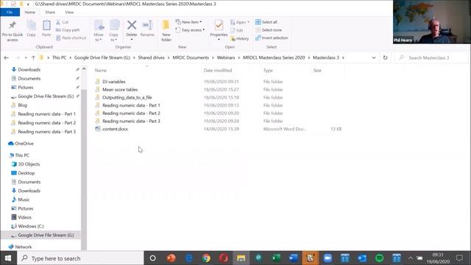Open Downloads in Quick access
The height and width of the screenshot is (265, 471).
(x=29, y=69)
